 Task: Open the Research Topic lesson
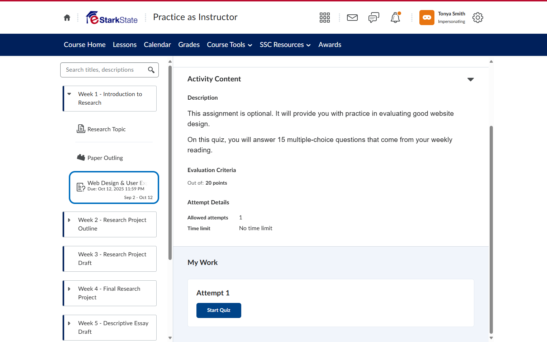[106, 129]
